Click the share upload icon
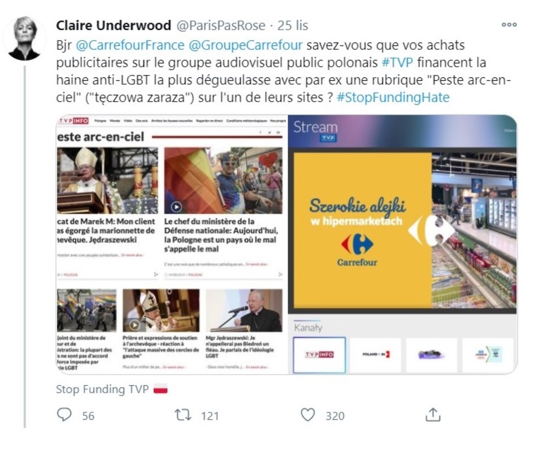Viewport: 543px width, 449px height. (433, 414)
